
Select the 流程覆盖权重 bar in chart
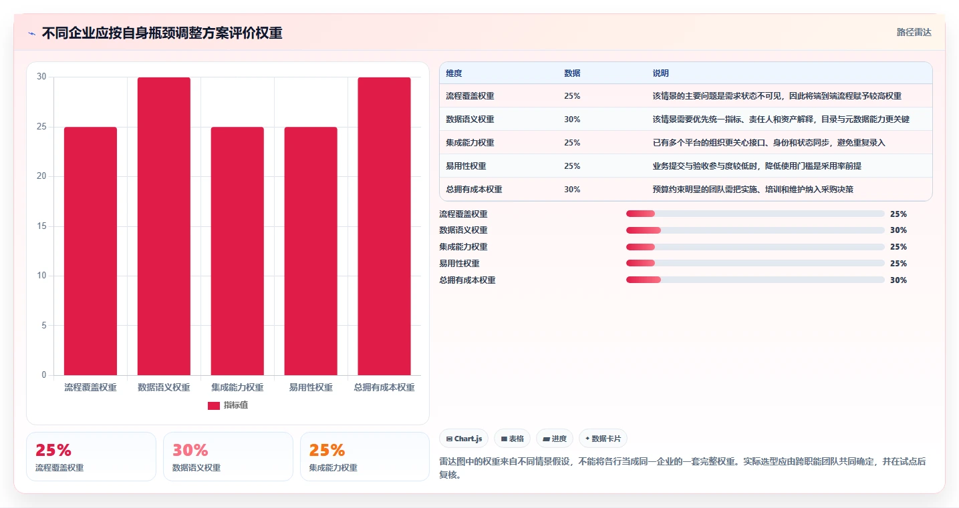click(x=90, y=251)
